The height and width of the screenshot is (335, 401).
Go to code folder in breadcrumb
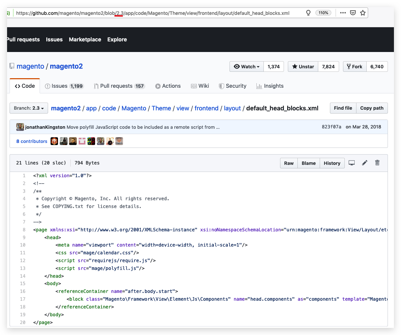(x=109, y=108)
